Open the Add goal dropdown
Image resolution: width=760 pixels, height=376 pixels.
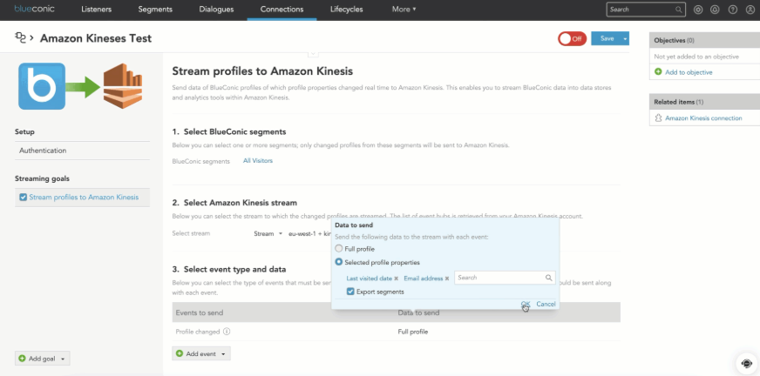click(42, 359)
